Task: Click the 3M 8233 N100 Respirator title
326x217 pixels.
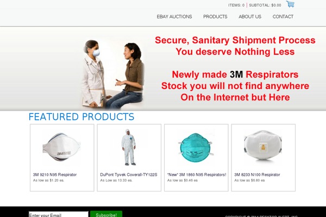Action: (x=257, y=175)
